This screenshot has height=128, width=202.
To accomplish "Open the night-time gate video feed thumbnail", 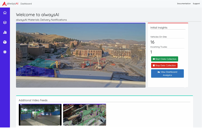I will tap(40, 115).
